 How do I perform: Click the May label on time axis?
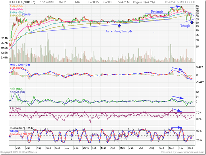tap(122, 148)
